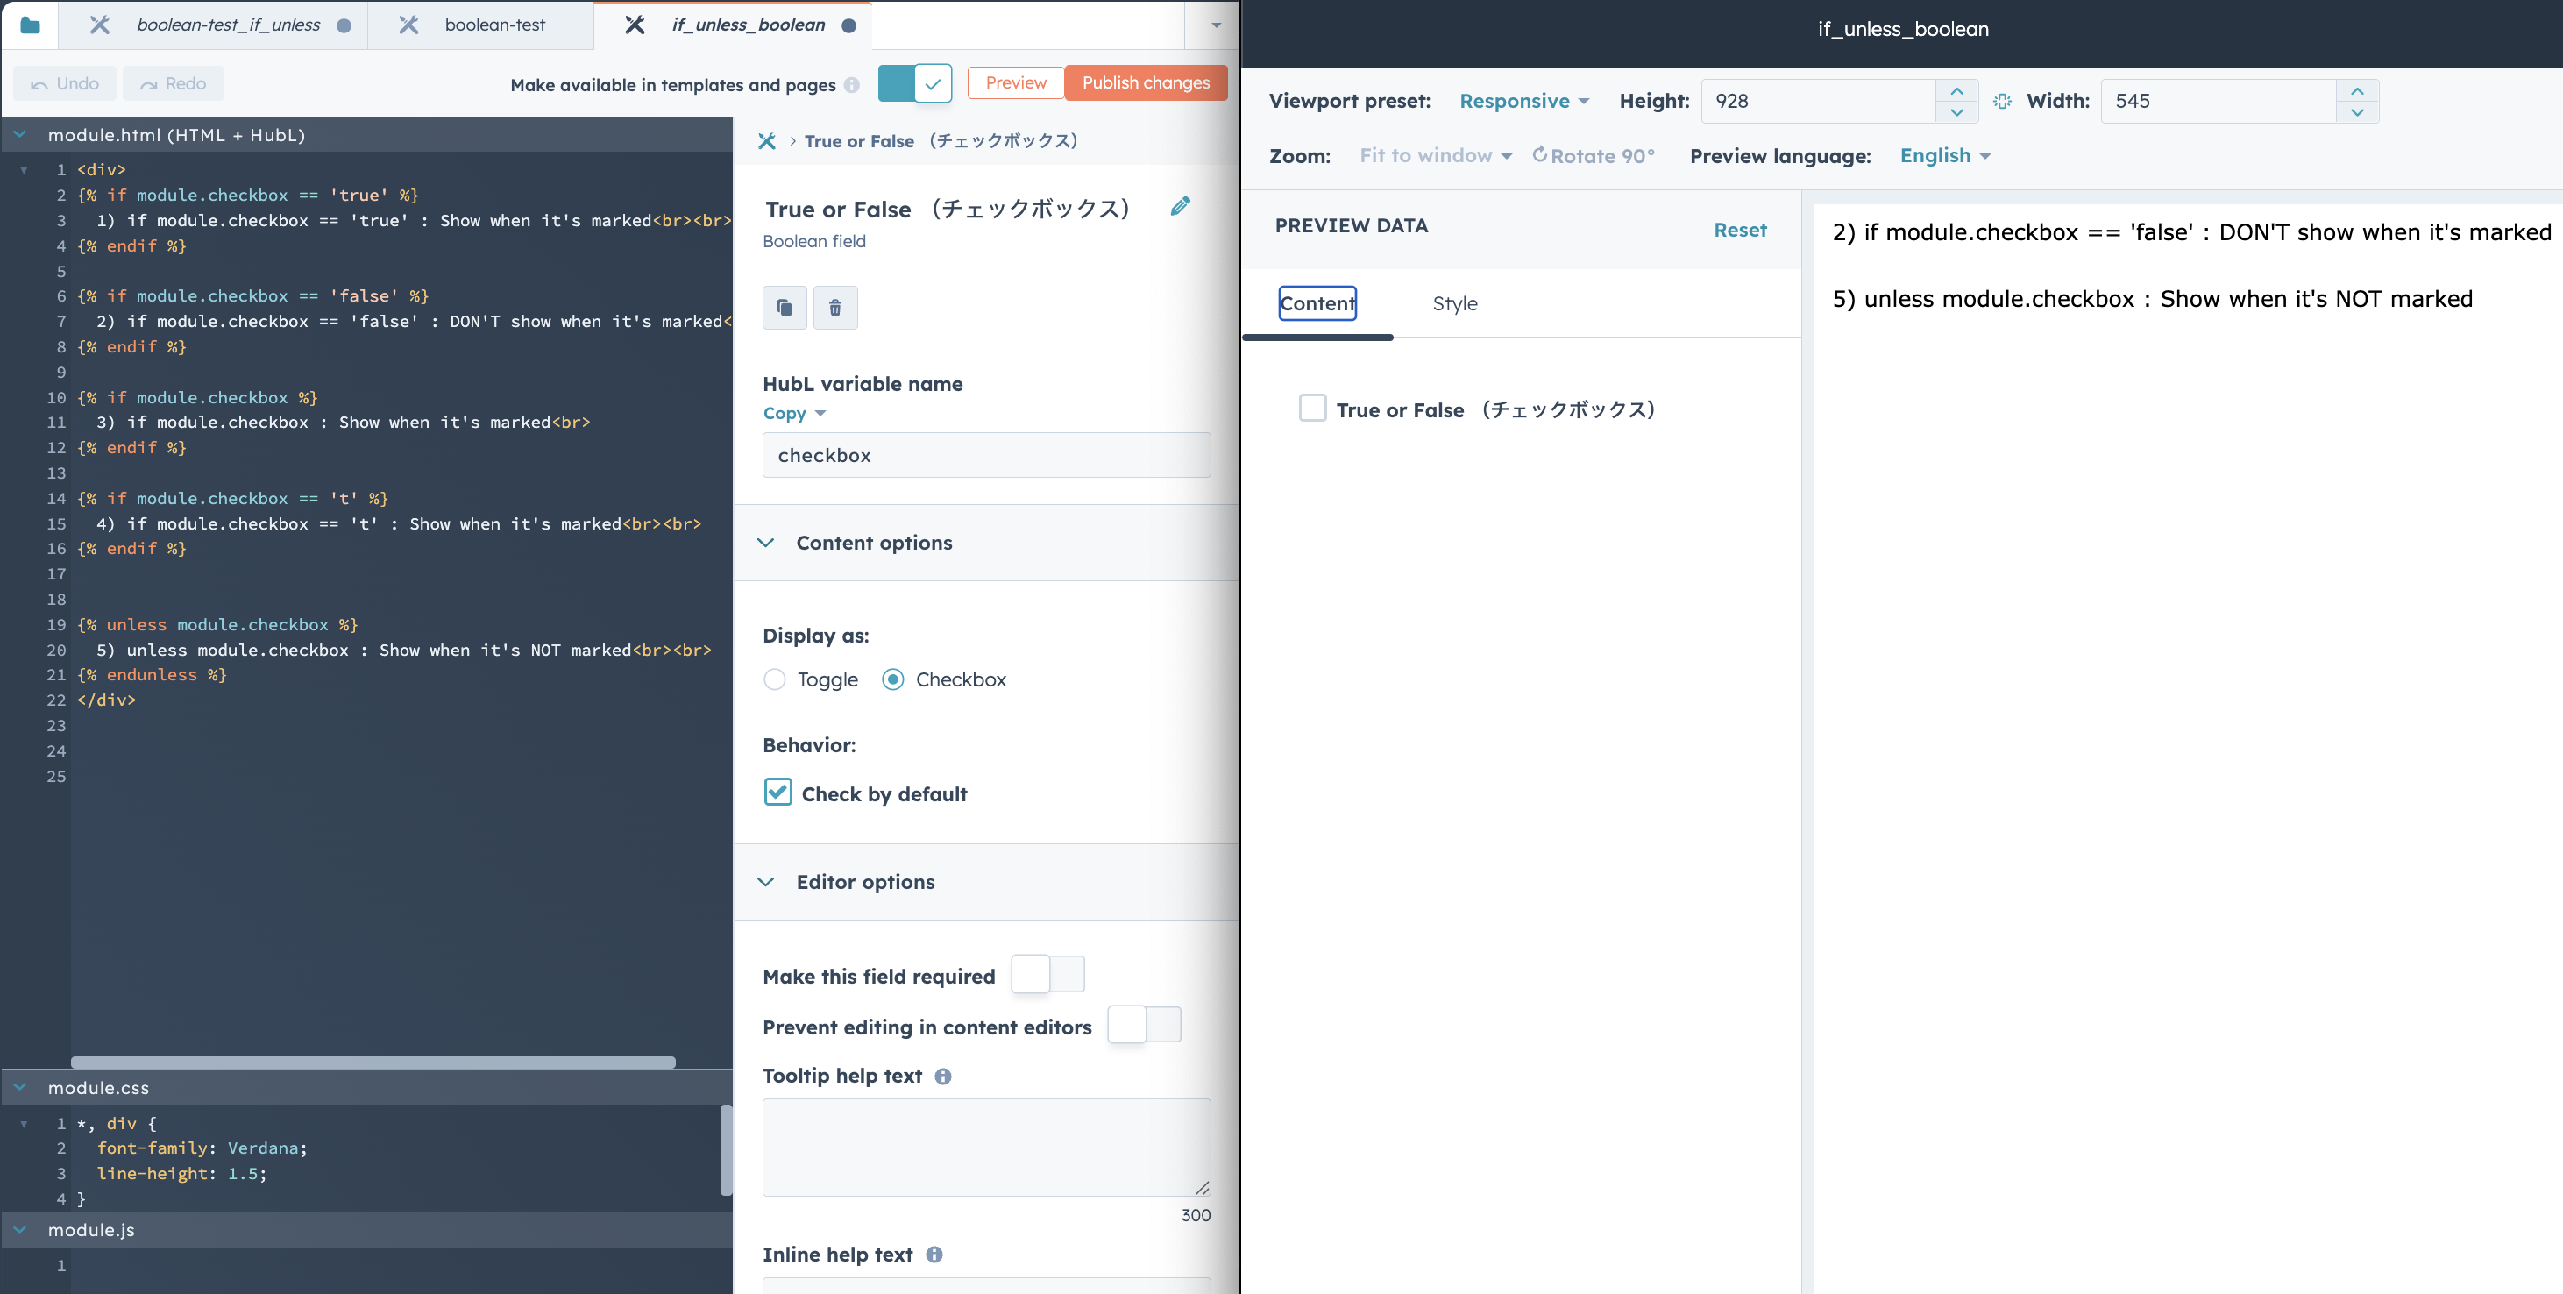
Task: Collapse the Content options section
Action: pos(766,543)
